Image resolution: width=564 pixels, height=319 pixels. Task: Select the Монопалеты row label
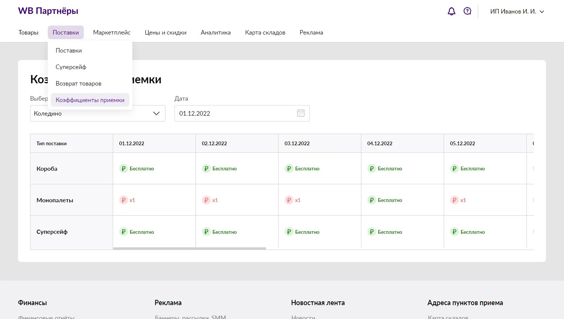tap(55, 200)
